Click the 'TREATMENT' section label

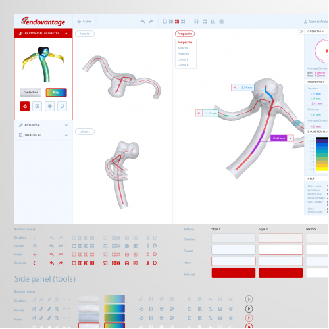point(33,135)
